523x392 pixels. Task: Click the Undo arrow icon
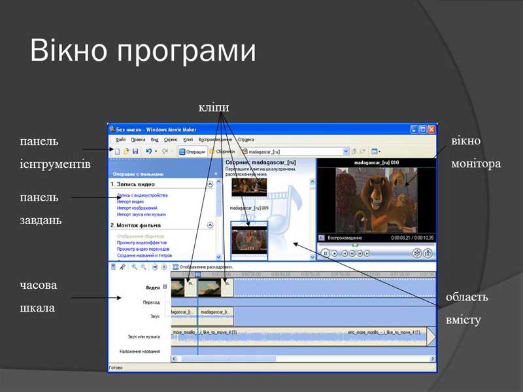click(x=149, y=152)
